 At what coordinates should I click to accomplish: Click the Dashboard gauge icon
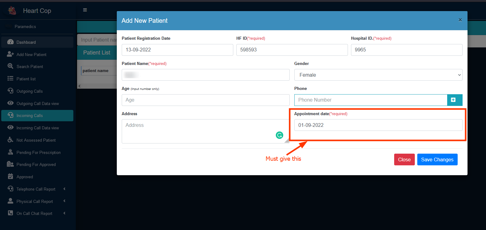[x=10, y=42]
